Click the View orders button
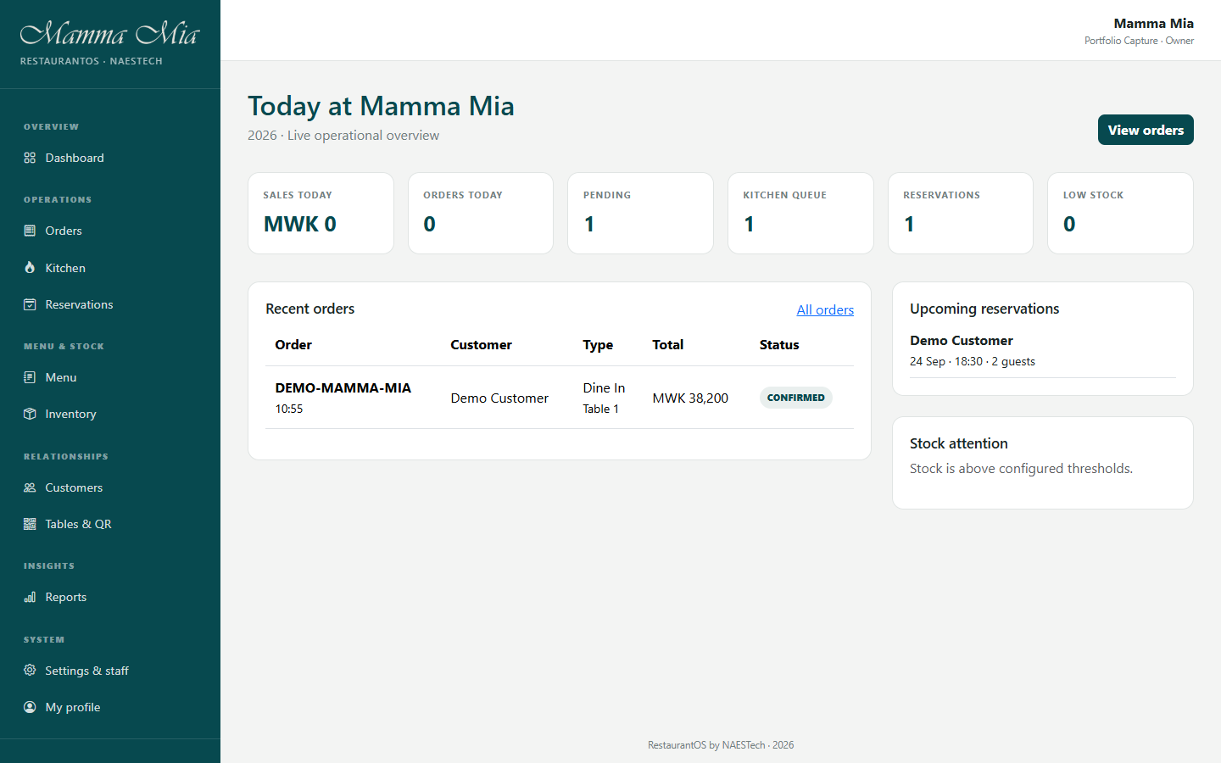 [x=1146, y=130]
